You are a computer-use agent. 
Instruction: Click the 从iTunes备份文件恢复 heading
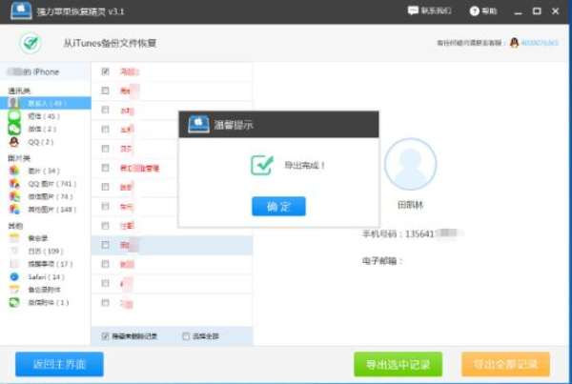110,43
